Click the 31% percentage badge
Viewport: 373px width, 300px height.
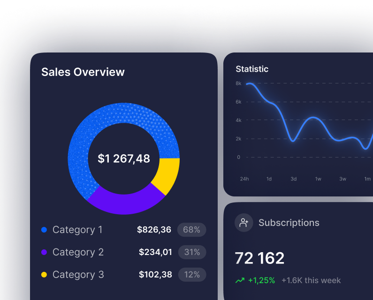[192, 252]
